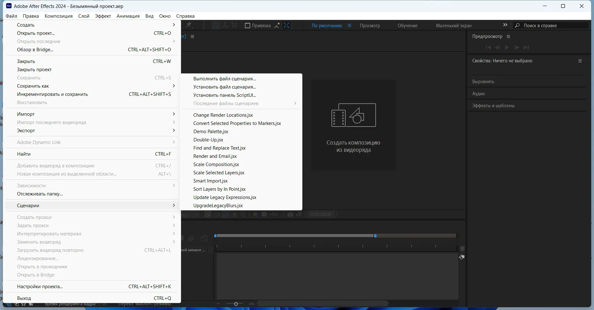This screenshot has width=594, height=310.
Task: Show hidden workspaces with double-chevron icon
Action: 505,25
